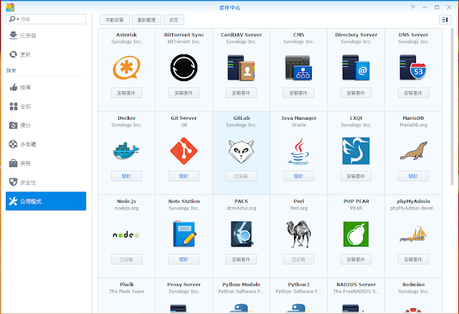Install the CardDAV Server package
The height and width of the screenshot is (314, 459).
(241, 93)
